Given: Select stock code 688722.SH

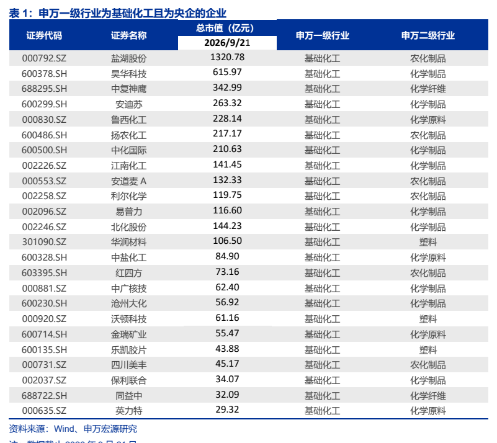Looking at the screenshot, I should pyautogui.click(x=44, y=396).
